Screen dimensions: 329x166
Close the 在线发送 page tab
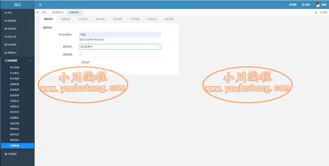pyautogui.click(x=80, y=12)
